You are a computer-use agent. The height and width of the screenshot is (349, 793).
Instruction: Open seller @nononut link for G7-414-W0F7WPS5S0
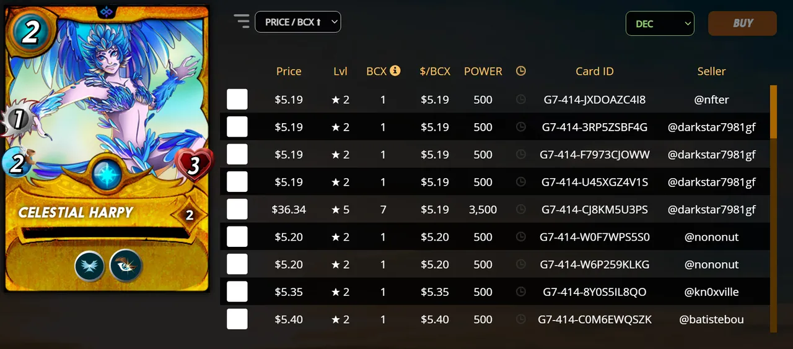point(711,237)
